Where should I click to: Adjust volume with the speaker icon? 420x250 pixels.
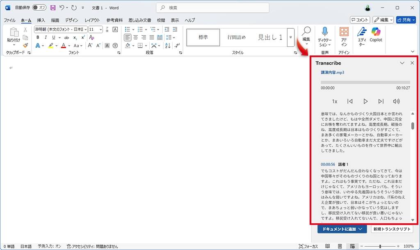point(396,101)
